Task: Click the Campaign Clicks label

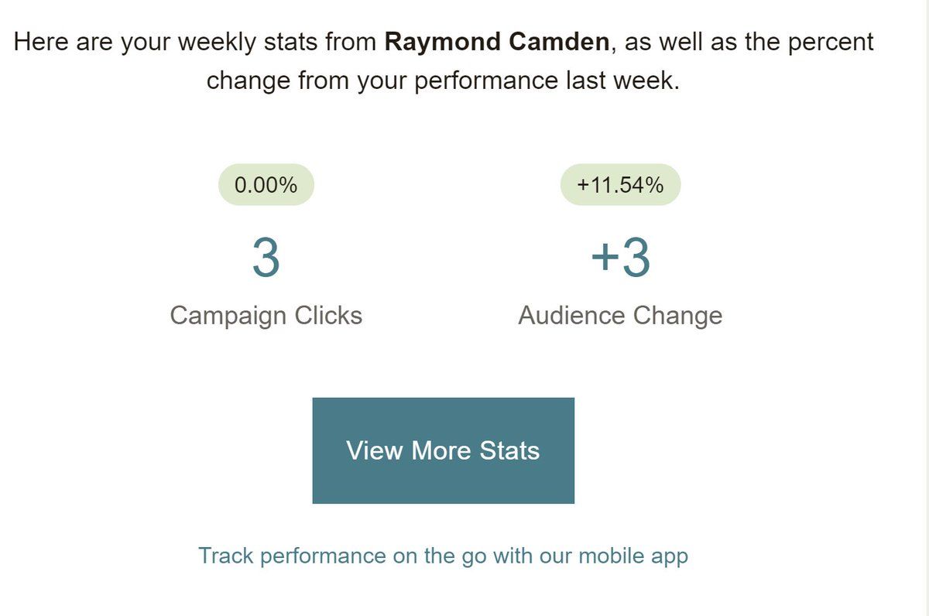Action: click(x=266, y=316)
